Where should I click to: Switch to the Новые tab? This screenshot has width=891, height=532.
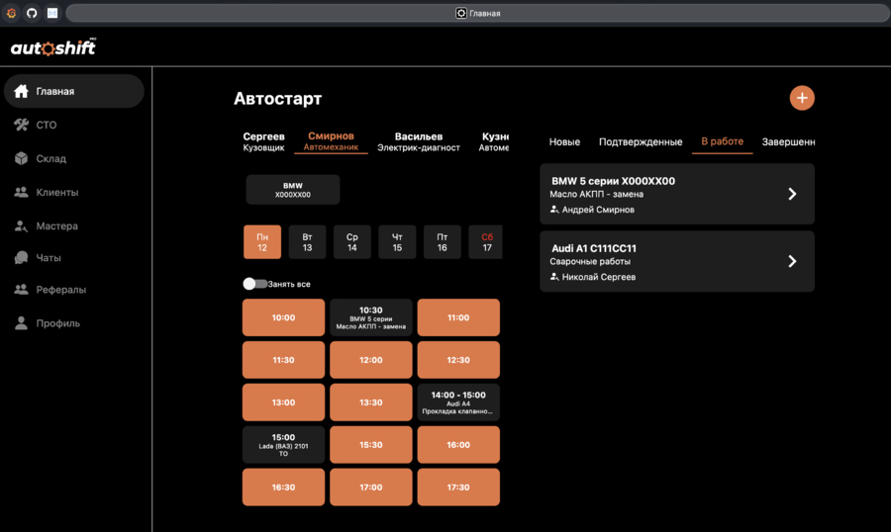(x=564, y=141)
